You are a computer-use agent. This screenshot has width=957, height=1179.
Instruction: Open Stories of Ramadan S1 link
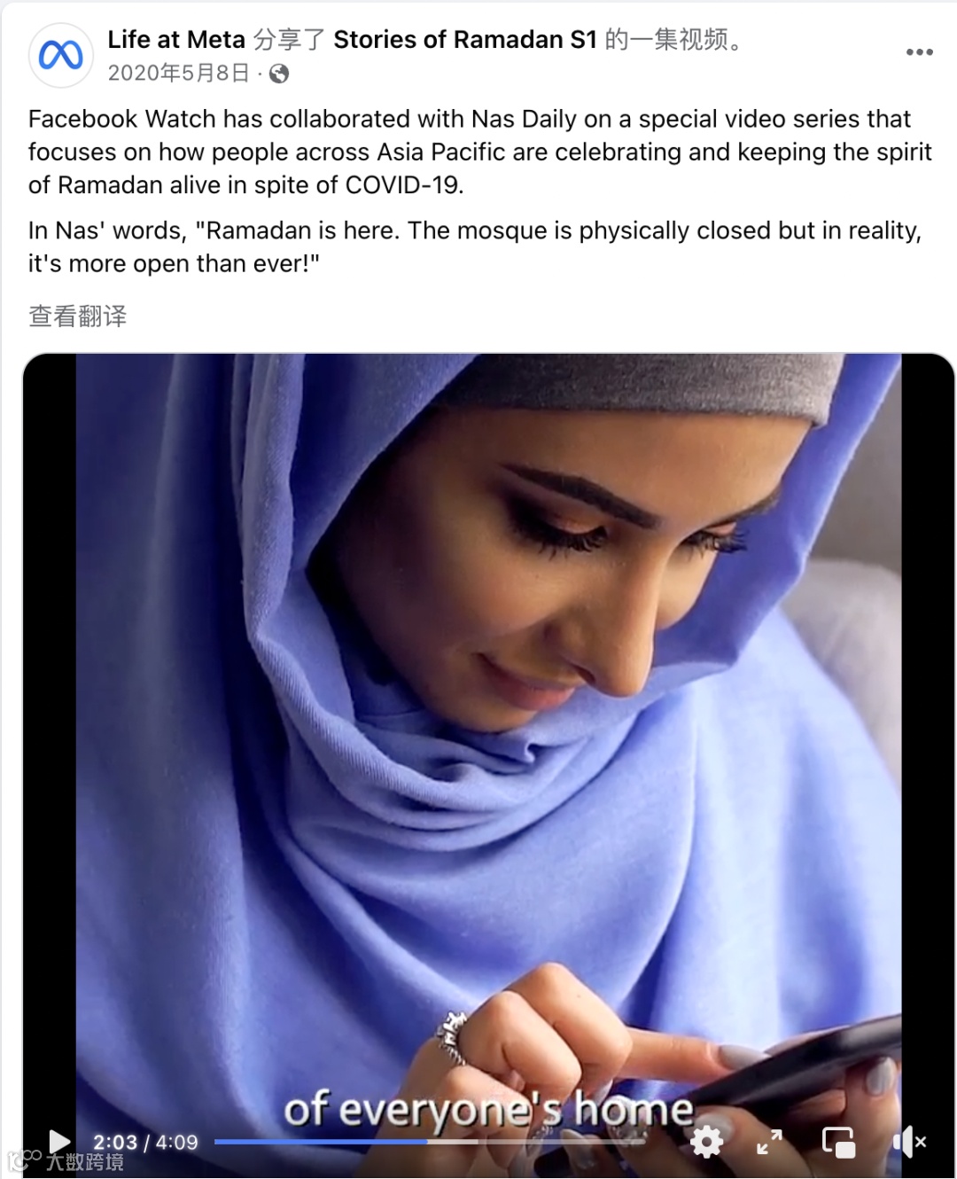tap(465, 40)
